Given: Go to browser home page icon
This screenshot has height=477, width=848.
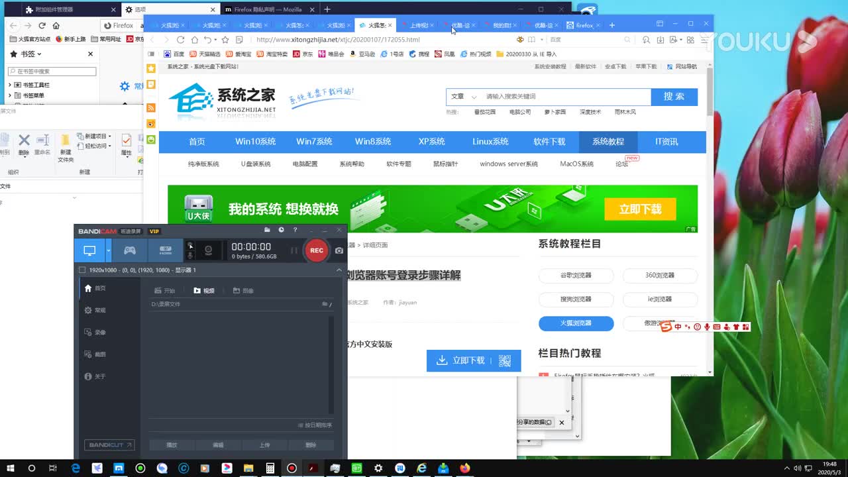Looking at the screenshot, I should 195,40.
